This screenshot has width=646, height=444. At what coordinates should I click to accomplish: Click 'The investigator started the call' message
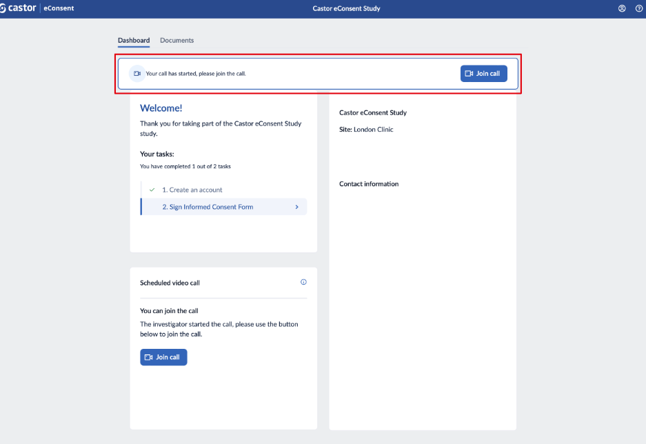(x=219, y=329)
